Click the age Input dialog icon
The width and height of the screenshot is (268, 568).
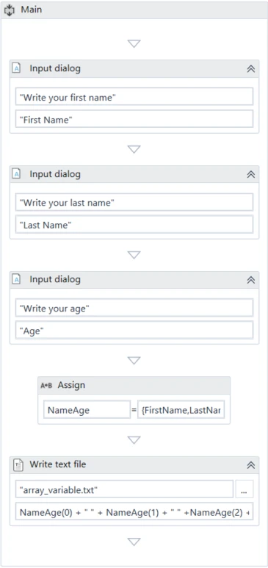coord(16,279)
